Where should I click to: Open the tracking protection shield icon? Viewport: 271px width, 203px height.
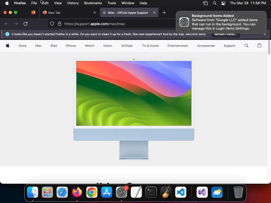click(52, 24)
